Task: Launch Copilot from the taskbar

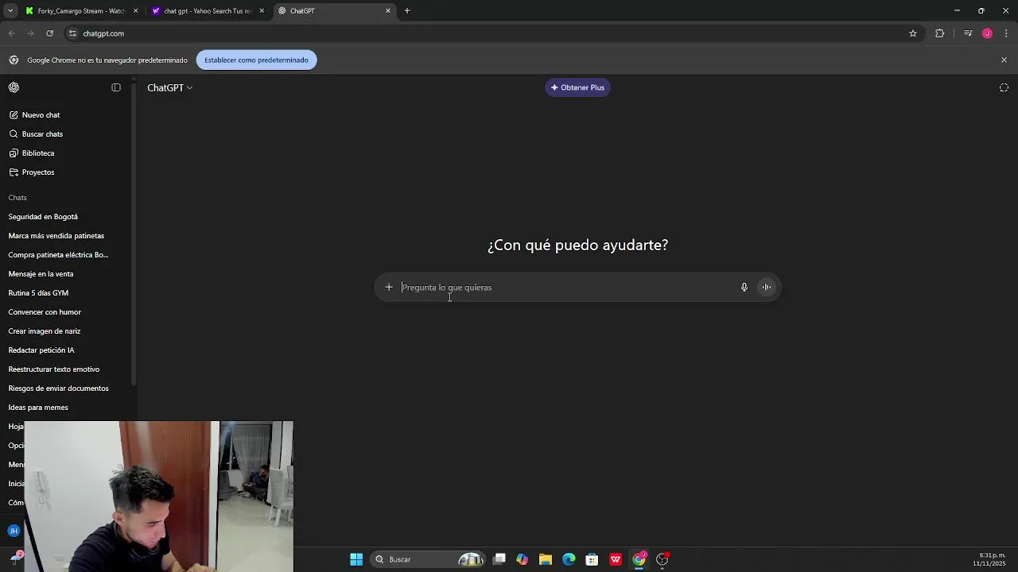Action: 522,559
